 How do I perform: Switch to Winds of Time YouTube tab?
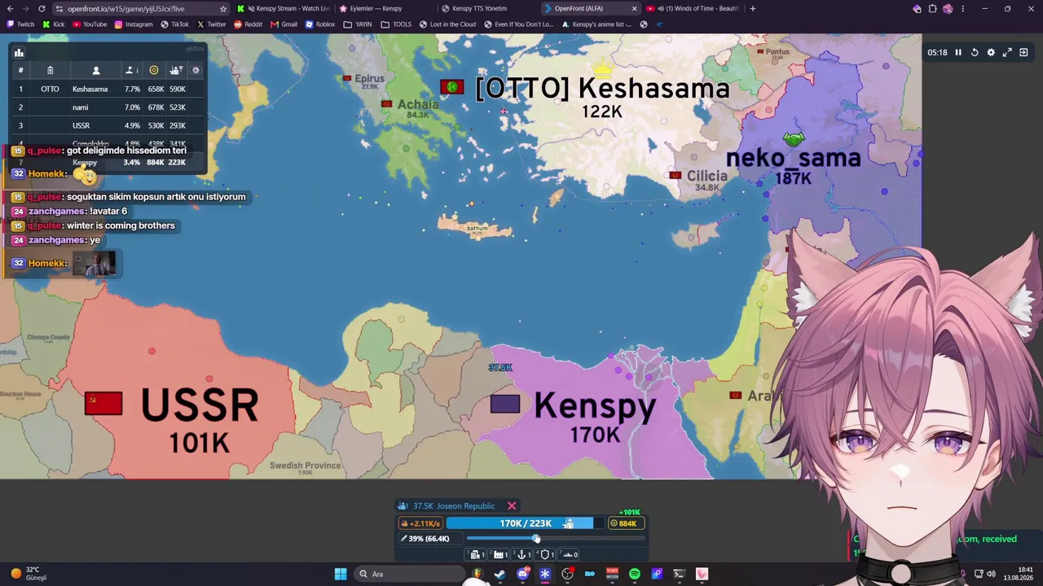[x=693, y=9]
